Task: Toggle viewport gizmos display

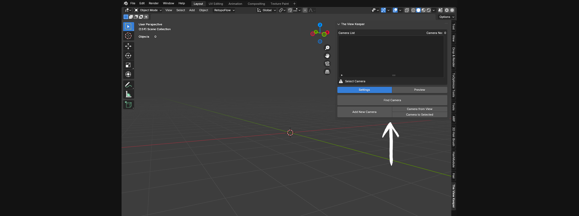Action: [383, 10]
